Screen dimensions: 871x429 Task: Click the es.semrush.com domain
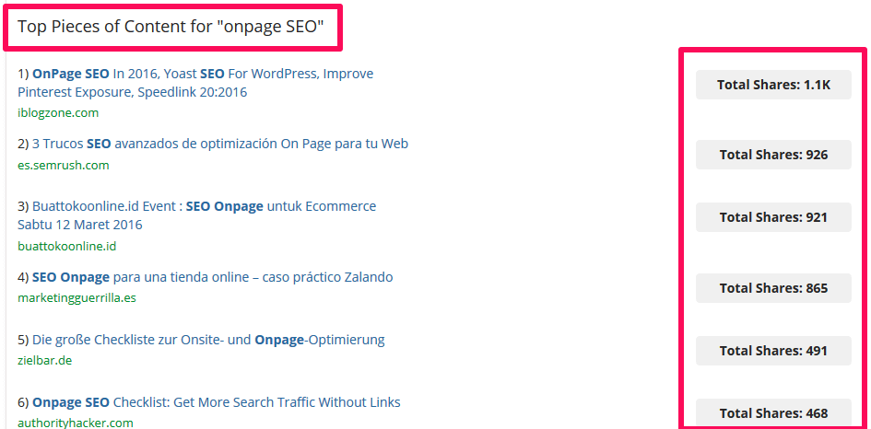click(64, 166)
